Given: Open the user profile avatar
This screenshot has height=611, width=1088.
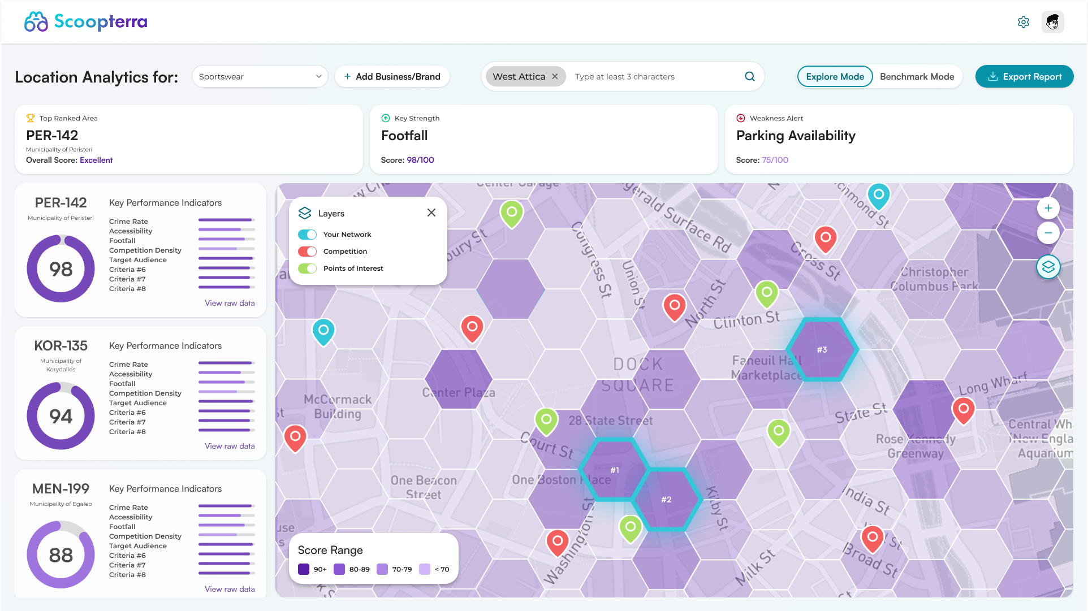Looking at the screenshot, I should [x=1052, y=22].
